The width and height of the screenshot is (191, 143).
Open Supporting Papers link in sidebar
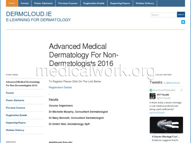click(16, 123)
